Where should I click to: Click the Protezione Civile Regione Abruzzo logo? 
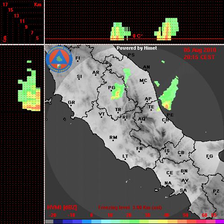point(59,59)
